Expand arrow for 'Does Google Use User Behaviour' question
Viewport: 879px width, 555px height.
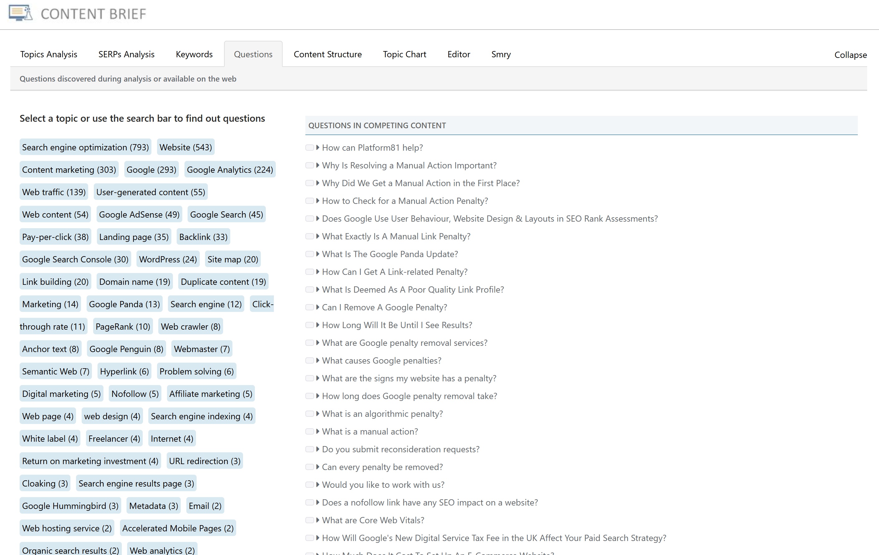[x=318, y=219]
